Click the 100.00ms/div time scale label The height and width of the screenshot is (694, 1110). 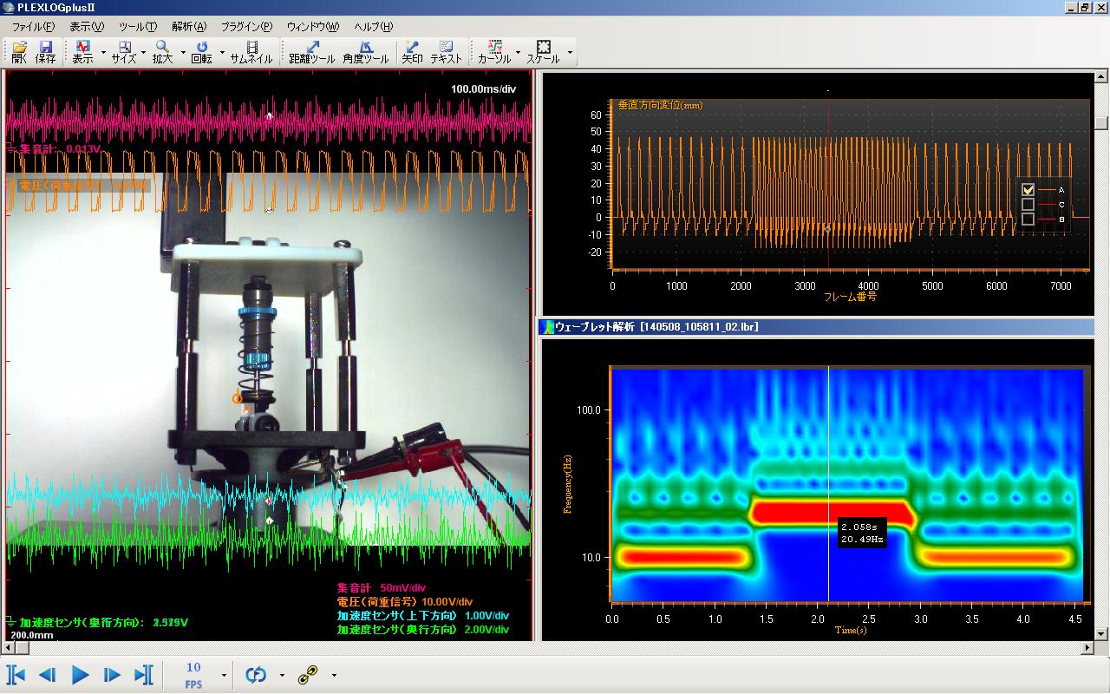point(484,89)
